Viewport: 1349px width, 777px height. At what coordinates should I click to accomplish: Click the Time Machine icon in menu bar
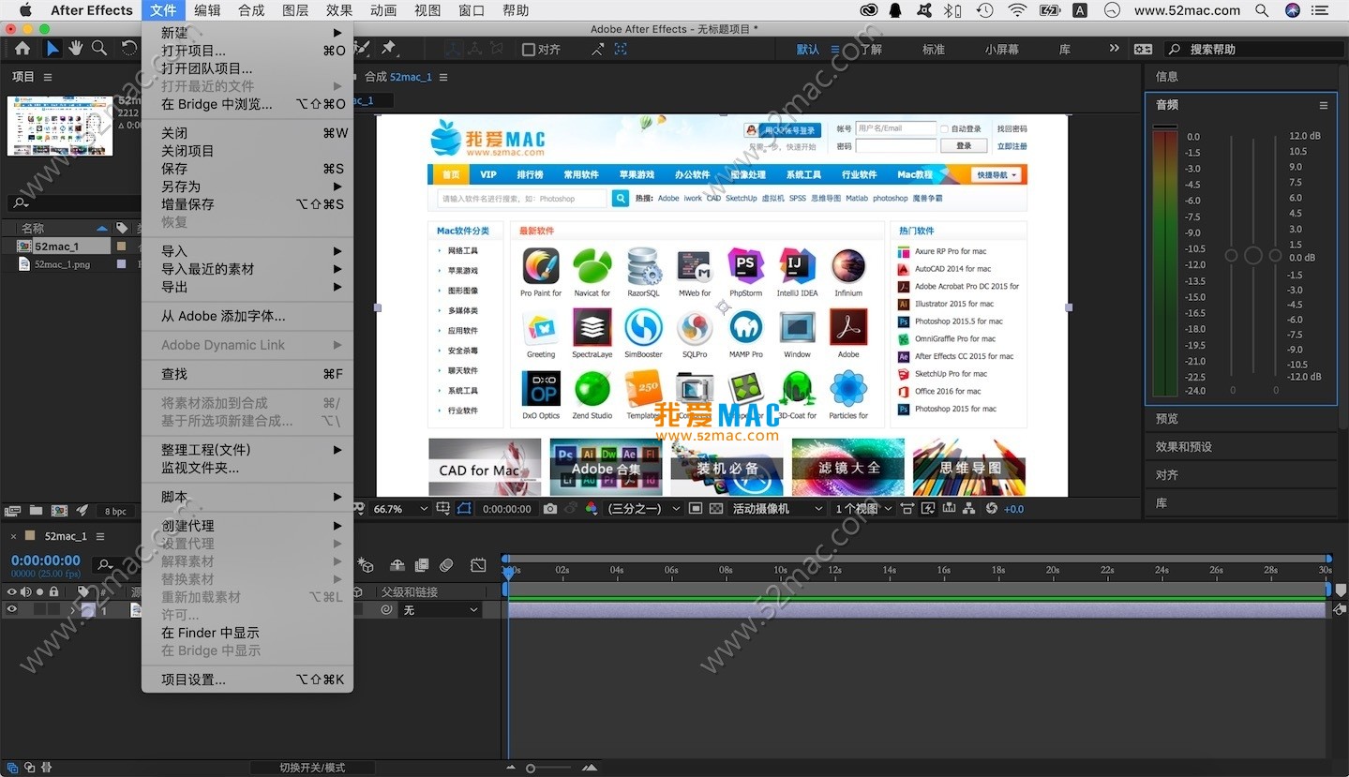(x=984, y=10)
